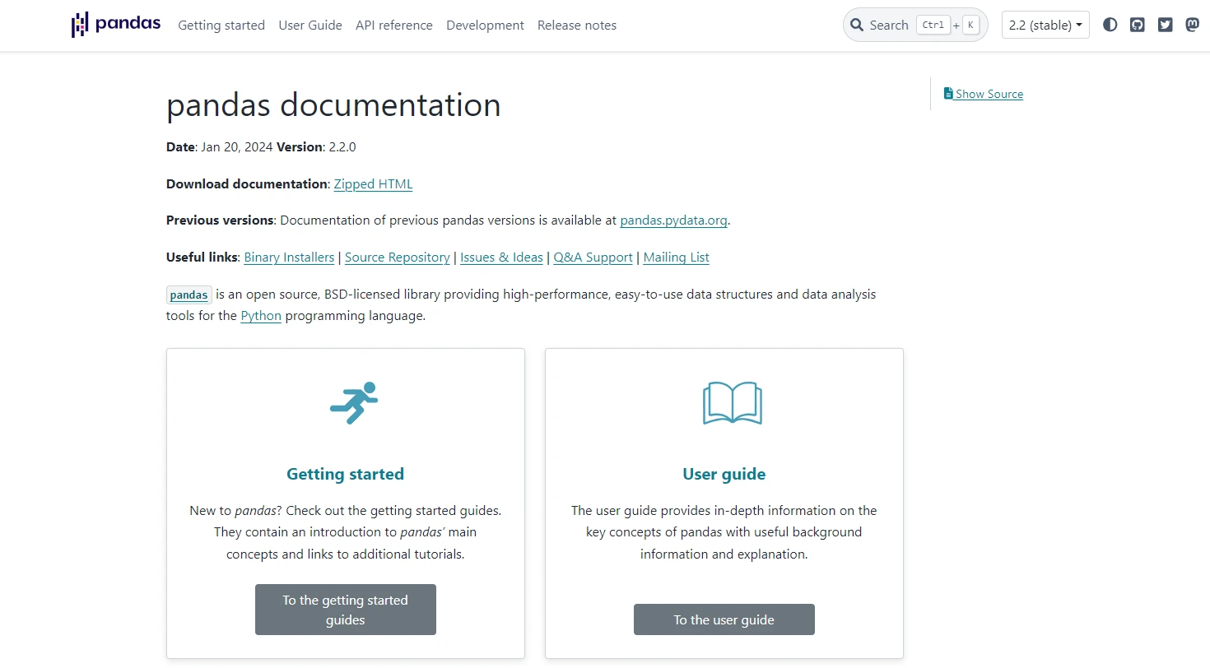This screenshot has height=668, width=1210.
Task: Click the open book User guide icon
Action: pos(732,403)
